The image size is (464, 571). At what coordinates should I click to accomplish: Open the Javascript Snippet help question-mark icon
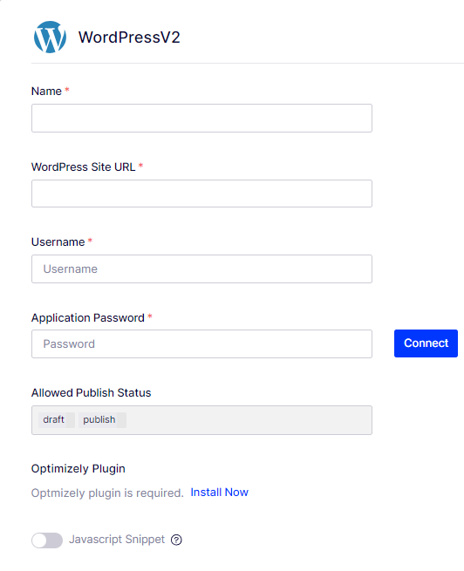click(x=176, y=540)
